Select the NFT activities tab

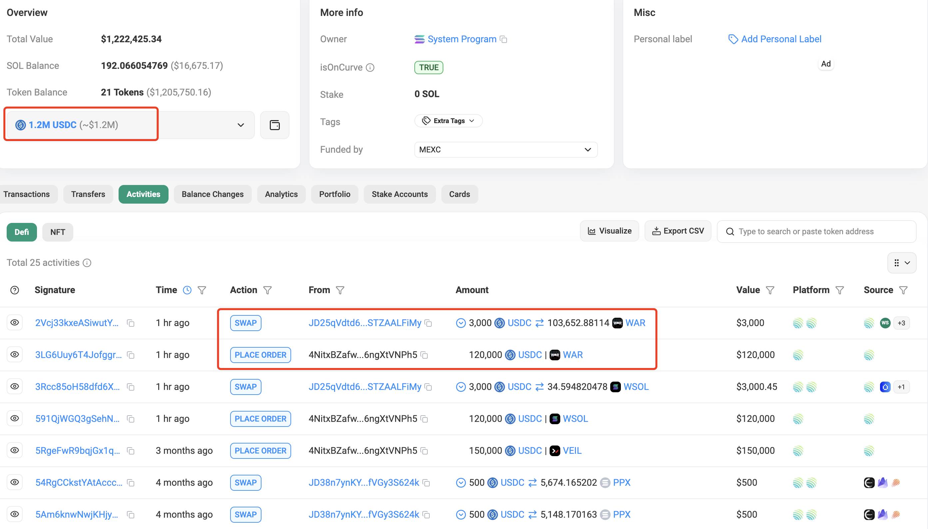click(x=57, y=232)
